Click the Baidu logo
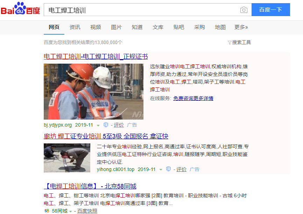The width and height of the screenshot is (303, 214). 20,8
